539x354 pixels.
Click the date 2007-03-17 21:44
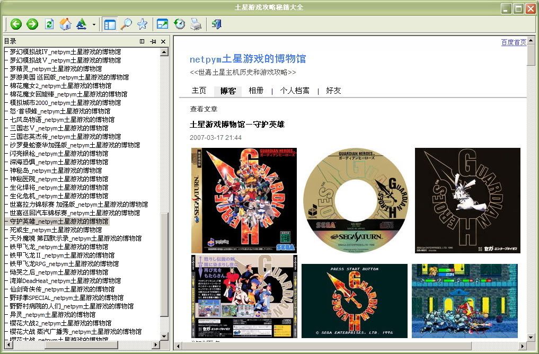pos(216,137)
